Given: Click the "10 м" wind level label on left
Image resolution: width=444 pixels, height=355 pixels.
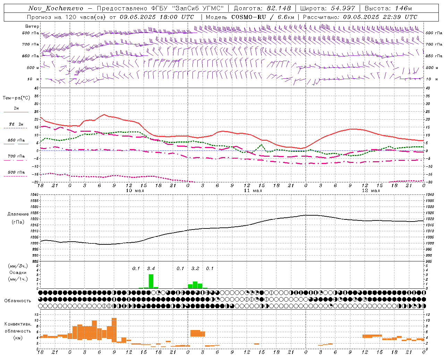Looking at the screenshot, I should click(33, 79).
